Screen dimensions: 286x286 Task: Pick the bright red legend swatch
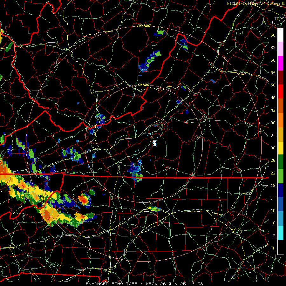coord(281,92)
